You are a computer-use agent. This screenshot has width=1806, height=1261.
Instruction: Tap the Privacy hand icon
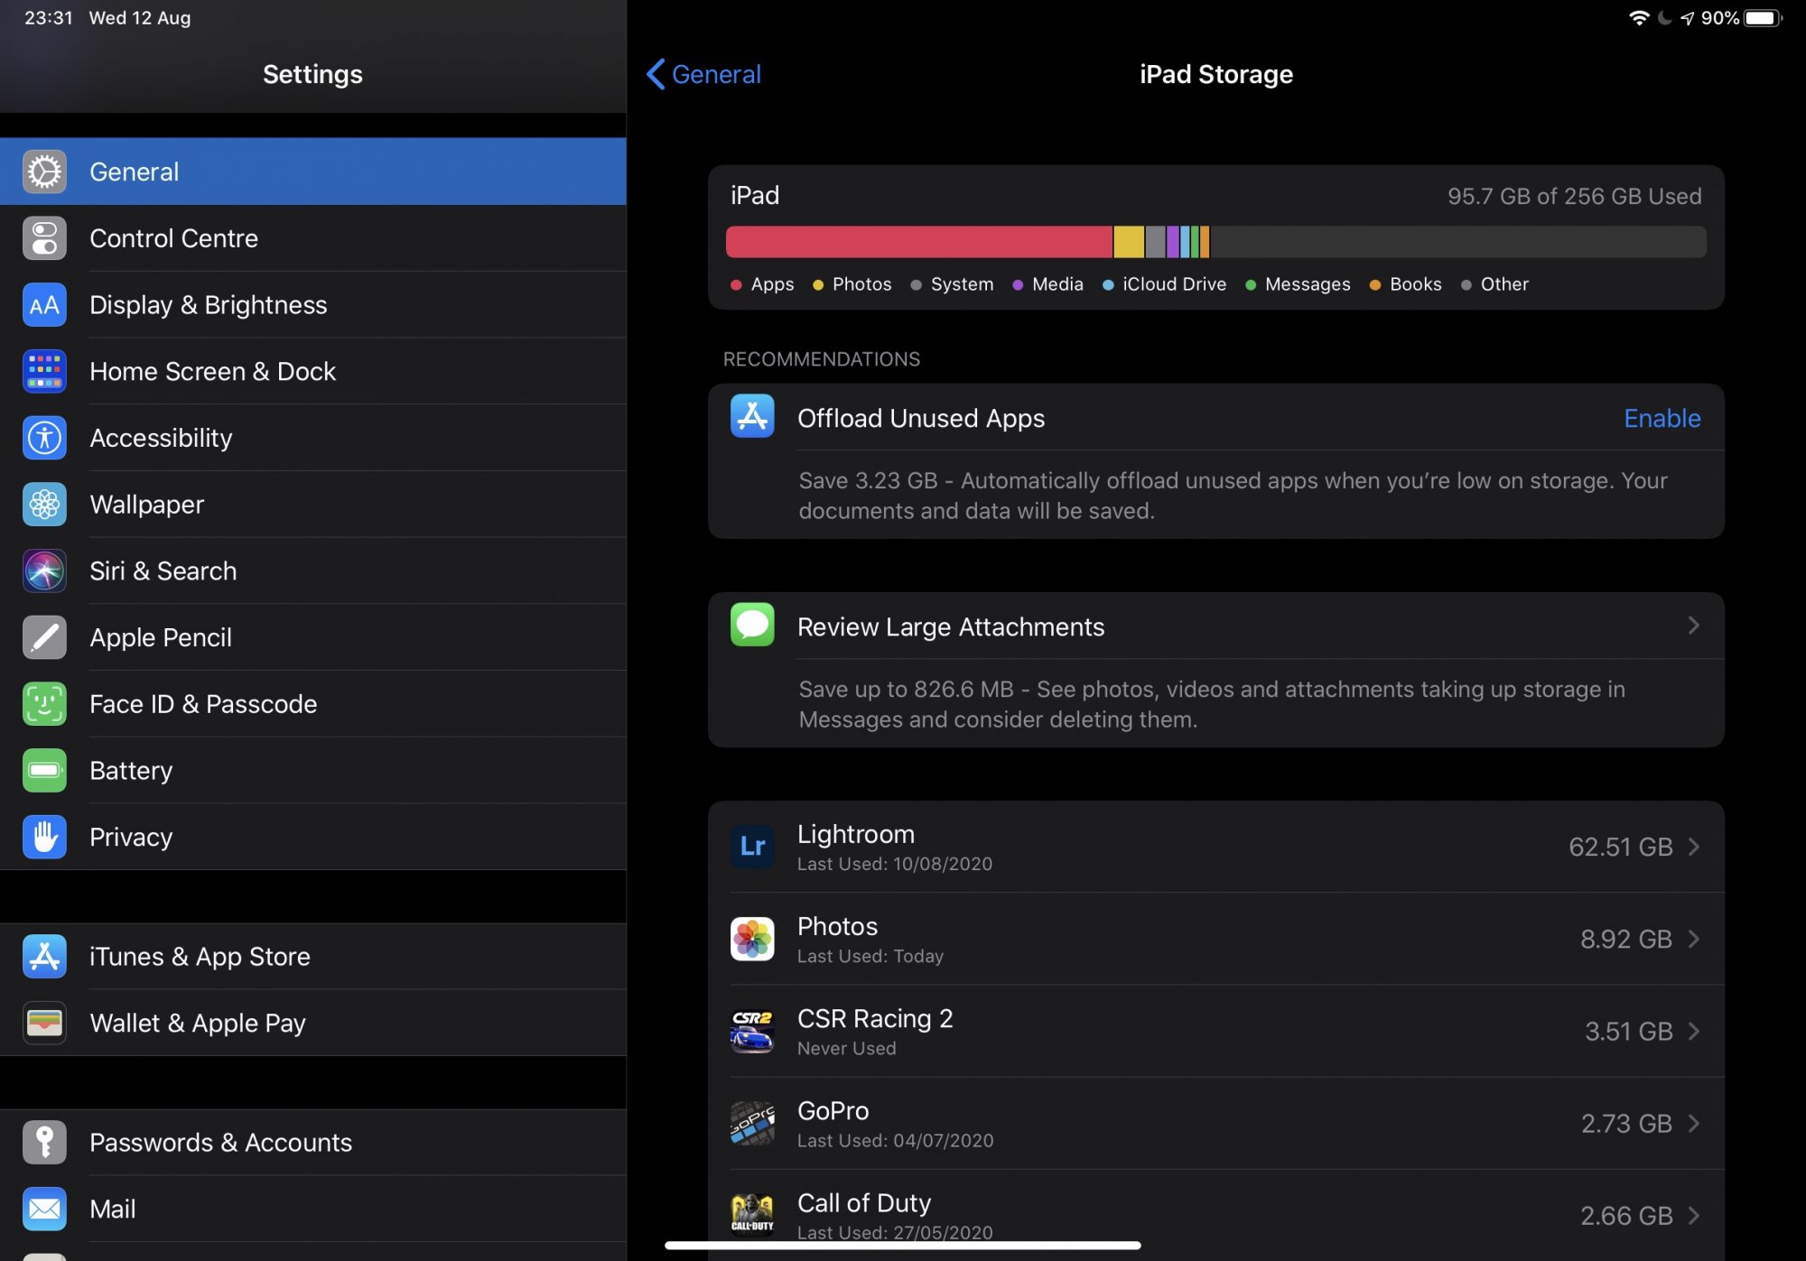[x=44, y=837]
